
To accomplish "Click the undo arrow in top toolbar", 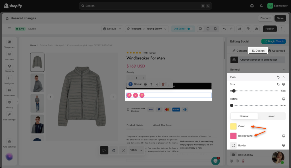I will (225, 29).
